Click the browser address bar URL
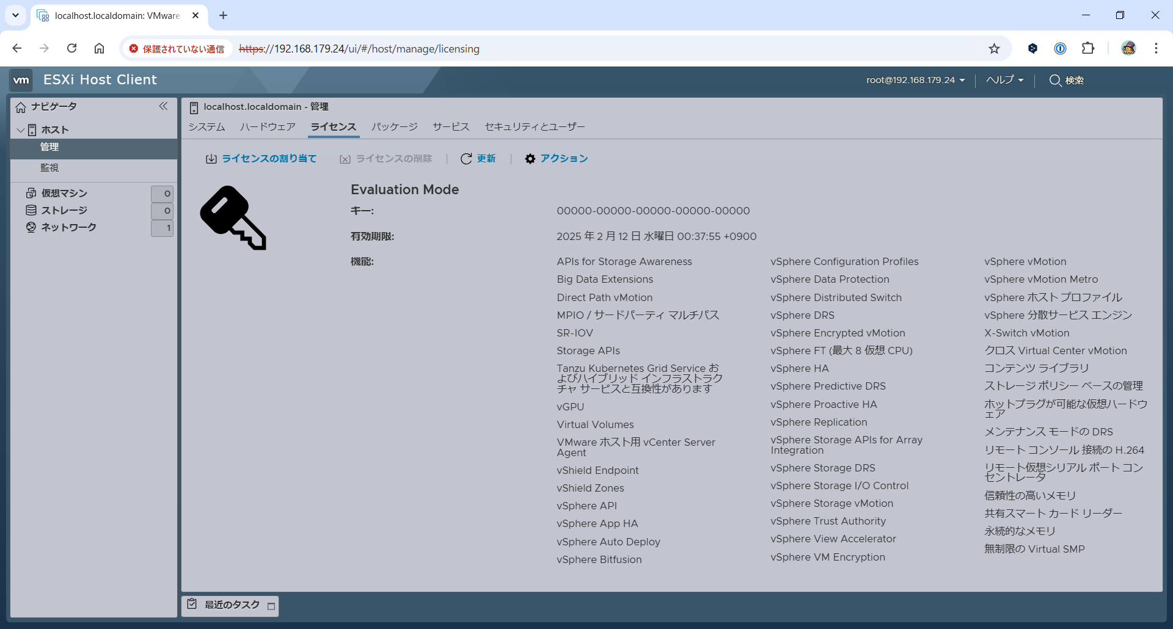Image resolution: width=1173 pixels, height=629 pixels. tap(359, 49)
